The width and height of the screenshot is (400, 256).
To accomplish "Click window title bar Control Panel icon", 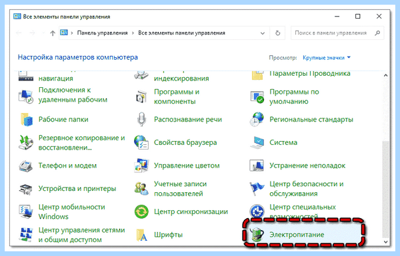I will point(17,17).
